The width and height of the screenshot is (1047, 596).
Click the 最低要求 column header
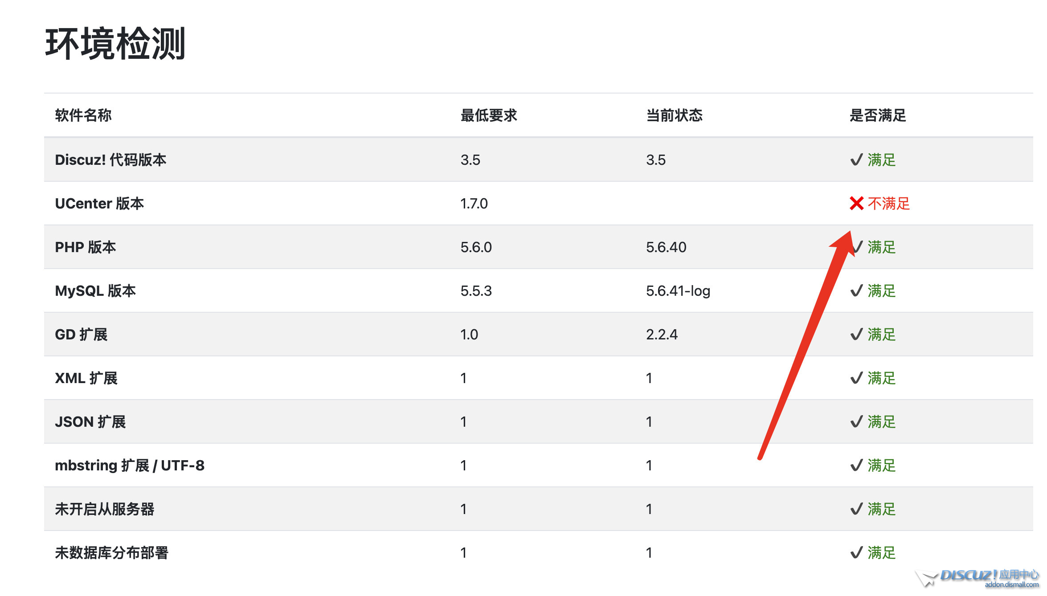[x=488, y=115]
